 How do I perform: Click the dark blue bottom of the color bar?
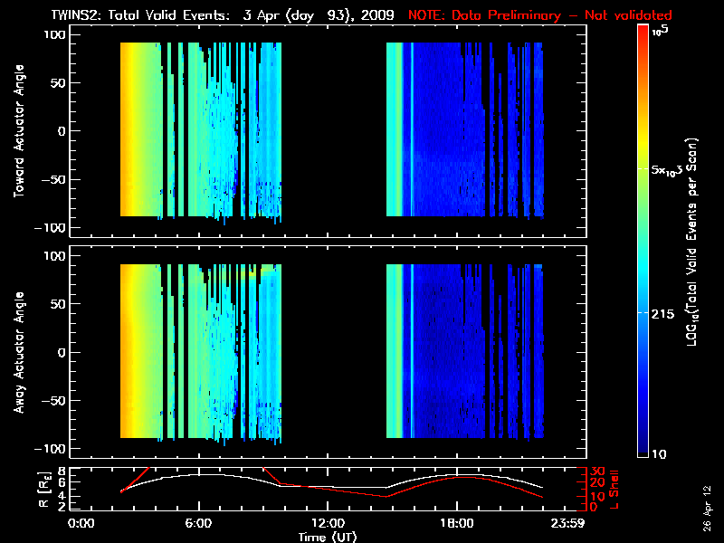pyautogui.click(x=643, y=448)
